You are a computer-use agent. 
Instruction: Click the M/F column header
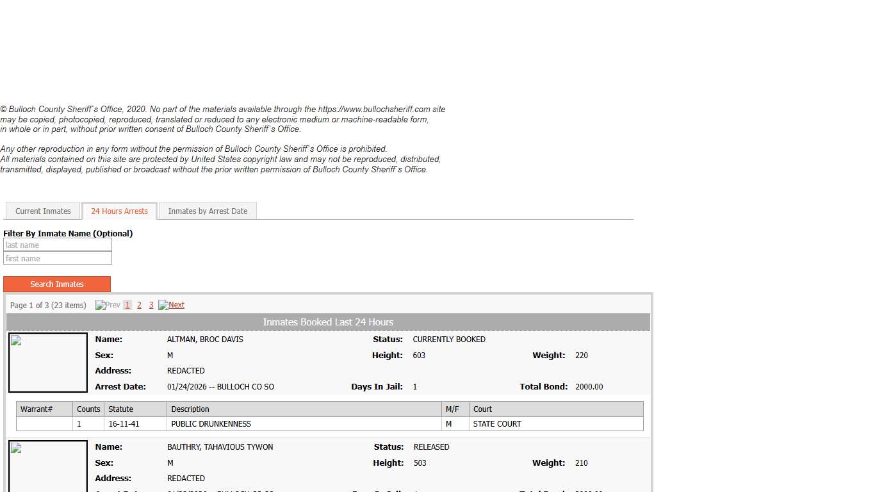point(453,409)
